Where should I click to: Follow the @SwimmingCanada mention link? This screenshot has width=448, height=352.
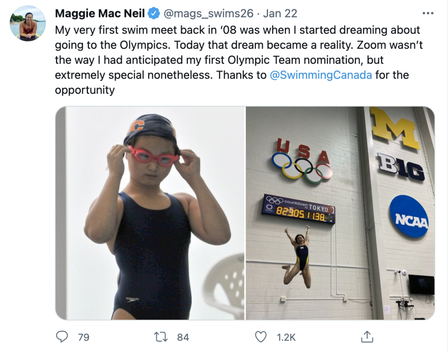(x=321, y=75)
